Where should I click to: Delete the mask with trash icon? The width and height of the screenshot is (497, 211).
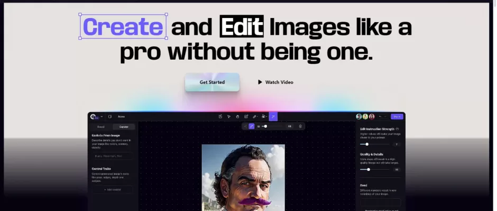click(x=300, y=126)
